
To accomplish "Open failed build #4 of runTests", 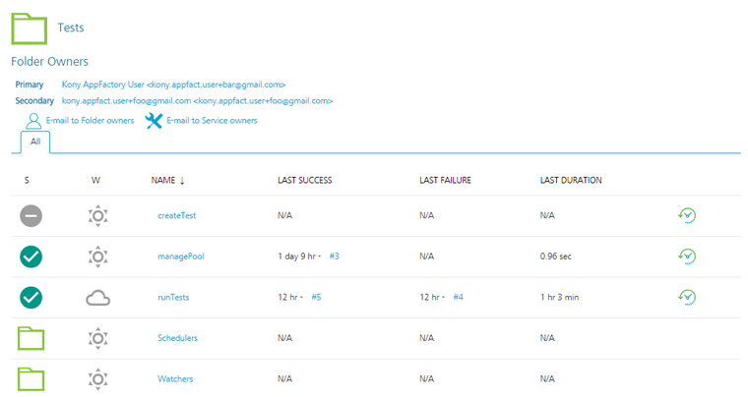I will click(x=458, y=297).
